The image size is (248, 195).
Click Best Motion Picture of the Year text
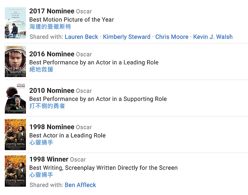coord(72,20)
